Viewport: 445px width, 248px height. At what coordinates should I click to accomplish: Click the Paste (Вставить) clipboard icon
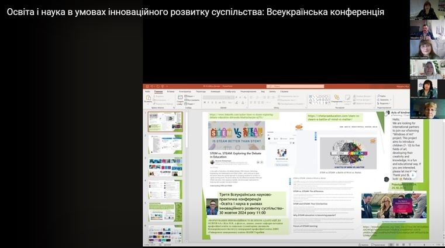tap(149, 99)
